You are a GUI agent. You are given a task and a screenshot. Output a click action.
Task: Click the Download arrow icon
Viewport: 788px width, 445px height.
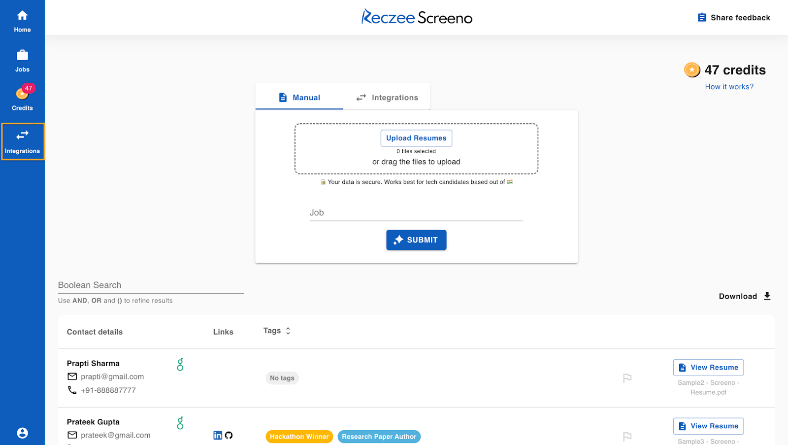pyautogui.click(x=767, y=296)
